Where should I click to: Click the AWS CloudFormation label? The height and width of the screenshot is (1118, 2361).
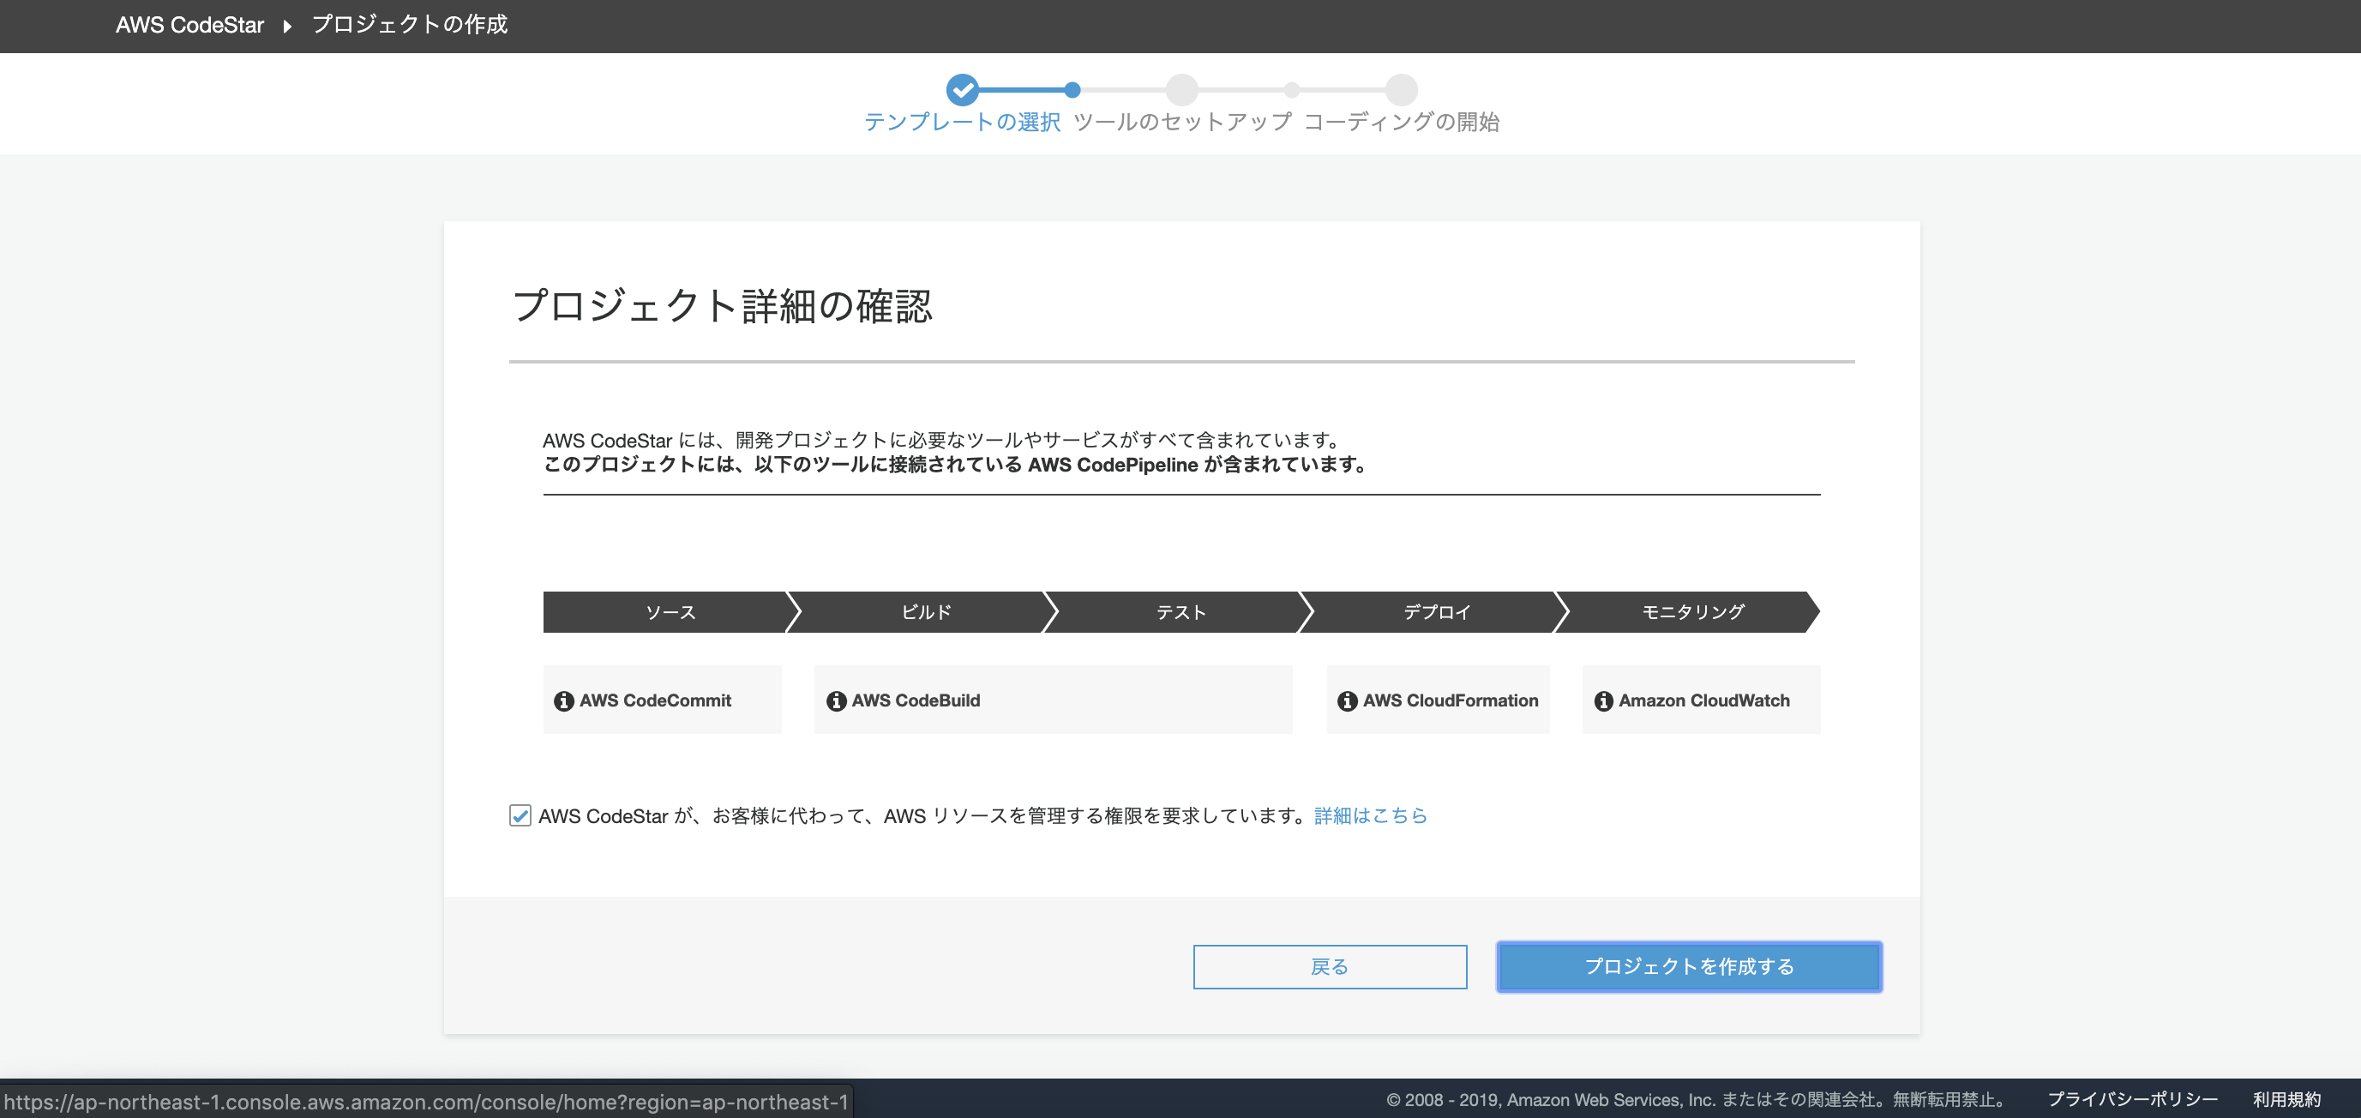(1450, 701)
